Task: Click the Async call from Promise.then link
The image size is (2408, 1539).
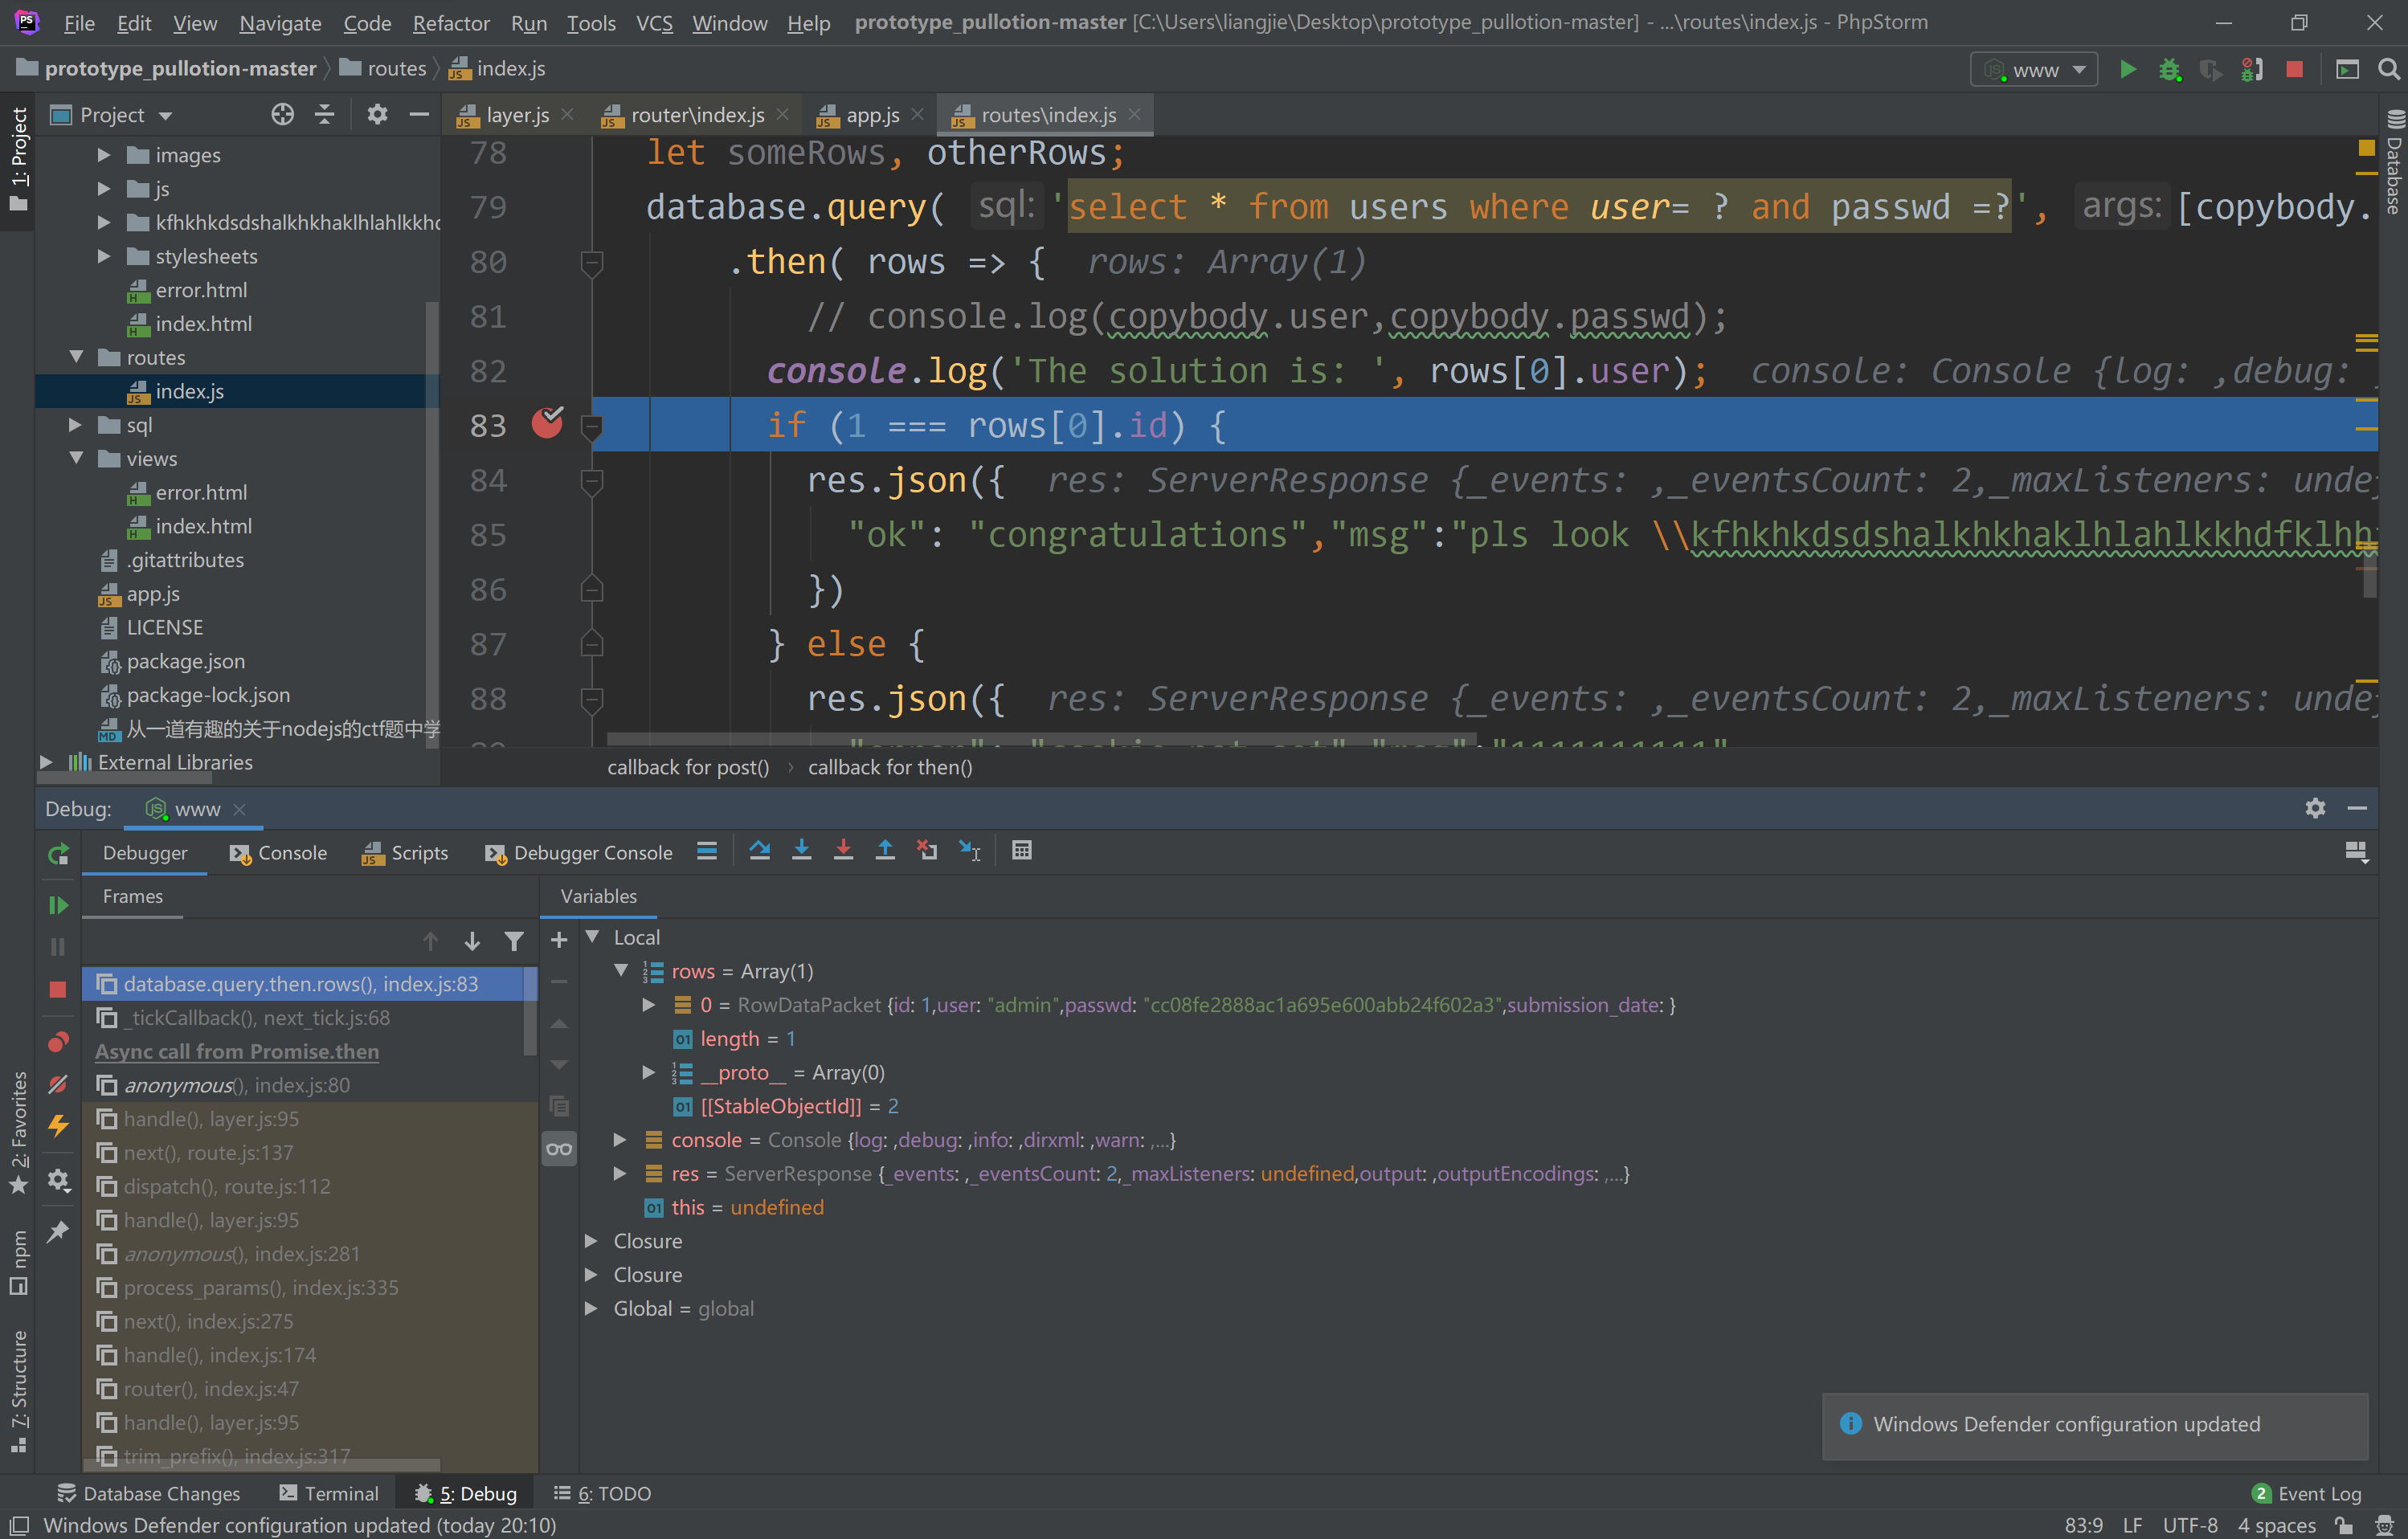Action: click(237, 1051)
